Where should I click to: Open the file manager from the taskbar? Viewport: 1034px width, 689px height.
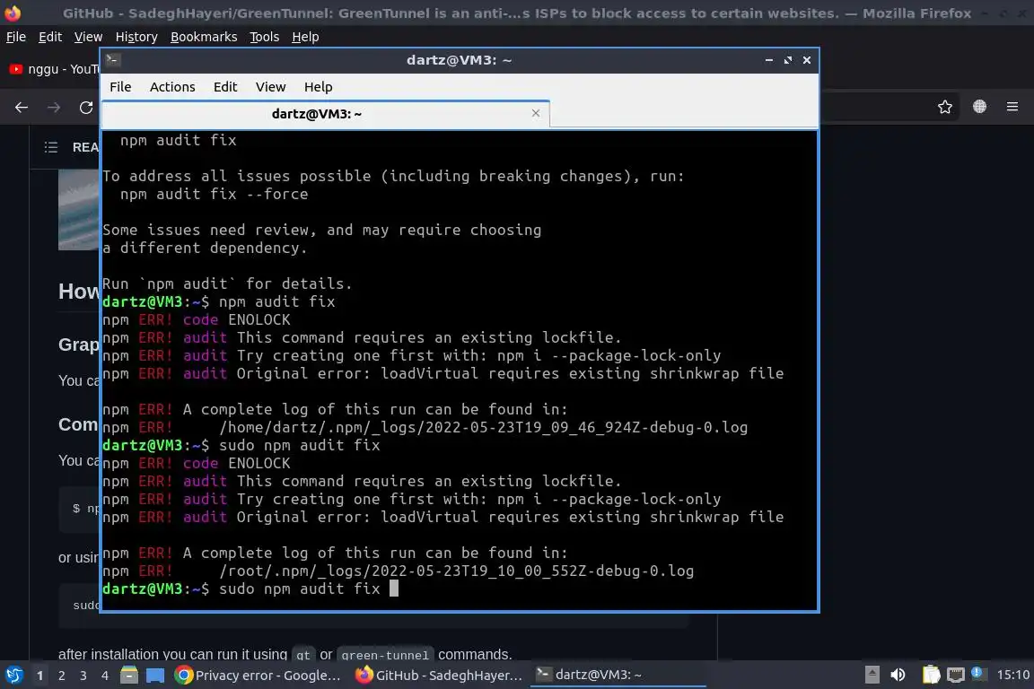(x=129, y=676)
